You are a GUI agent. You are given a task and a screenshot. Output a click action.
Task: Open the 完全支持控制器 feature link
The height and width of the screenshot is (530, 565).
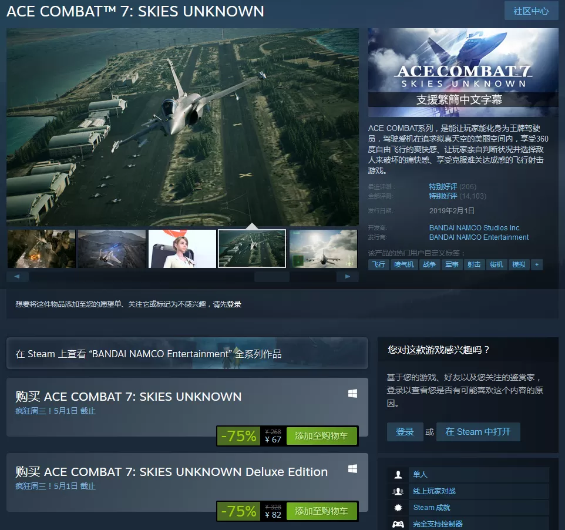pos(438,524)
